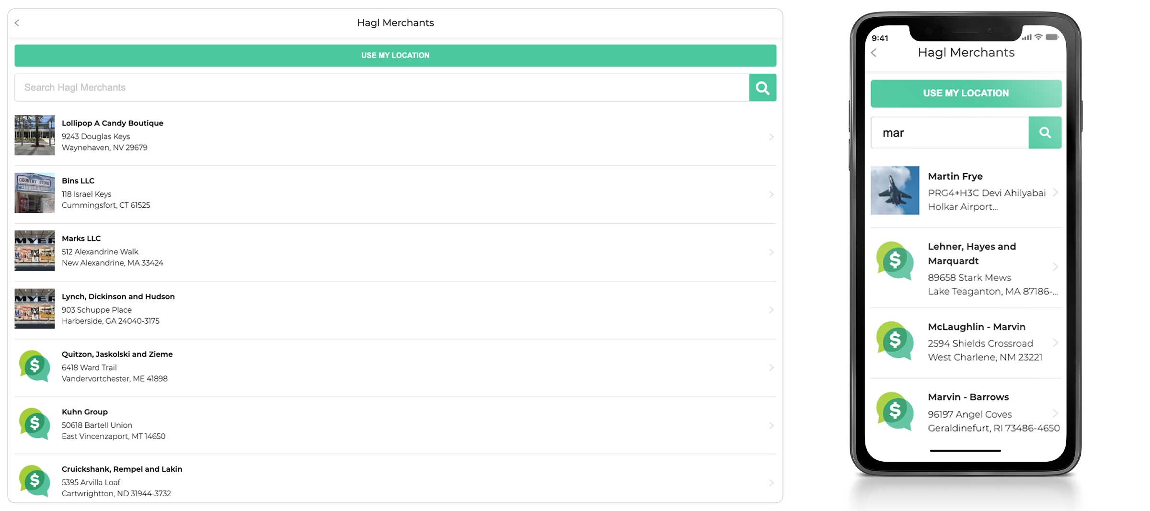1150x511 pixels.
Task: Tap the phone's green search icon button
Action: [1045, 133]
